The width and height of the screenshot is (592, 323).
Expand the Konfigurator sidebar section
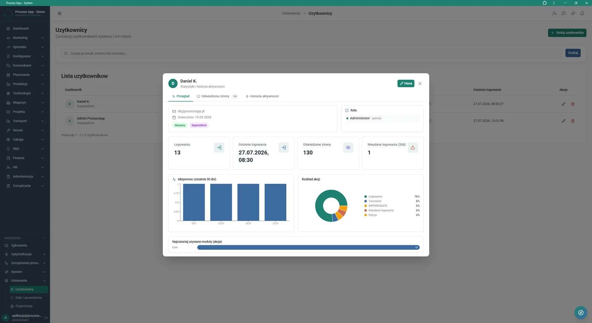click(25, 56)
